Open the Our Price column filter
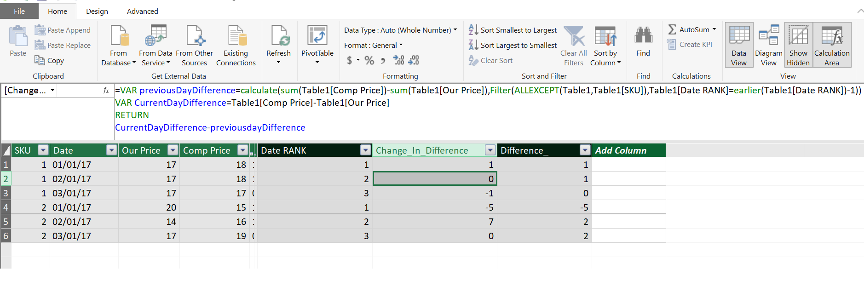864x298 pixels. (x=173, y=150)
